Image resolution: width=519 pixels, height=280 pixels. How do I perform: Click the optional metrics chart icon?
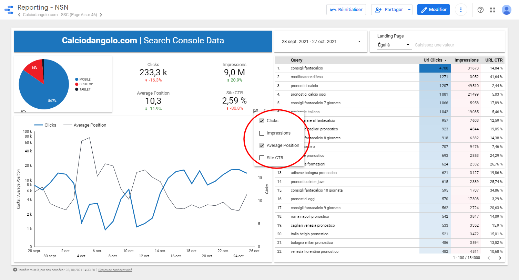click(x=256, y=111)
